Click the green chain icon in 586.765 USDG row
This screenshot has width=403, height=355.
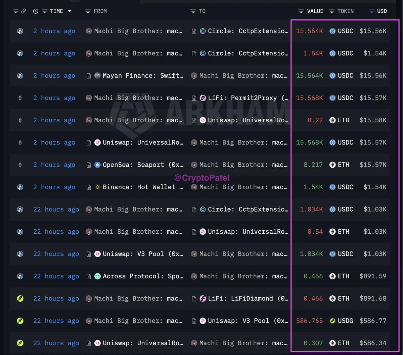pyautogui.click(x=20, y=321)
